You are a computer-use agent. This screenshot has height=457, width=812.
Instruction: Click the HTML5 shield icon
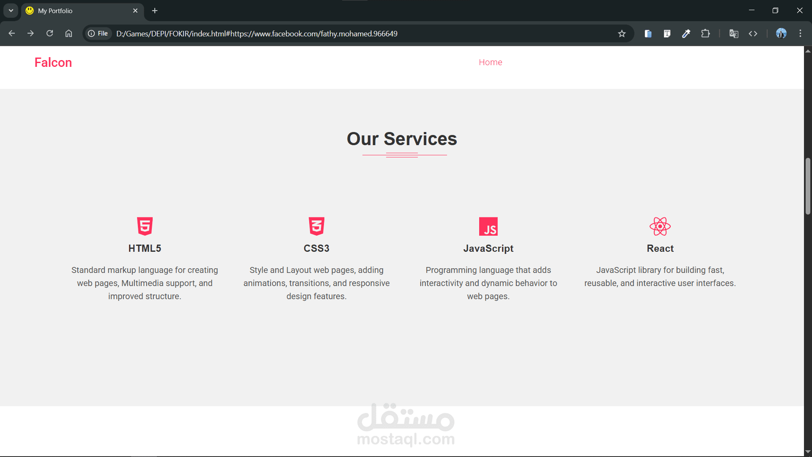point(145,226)
